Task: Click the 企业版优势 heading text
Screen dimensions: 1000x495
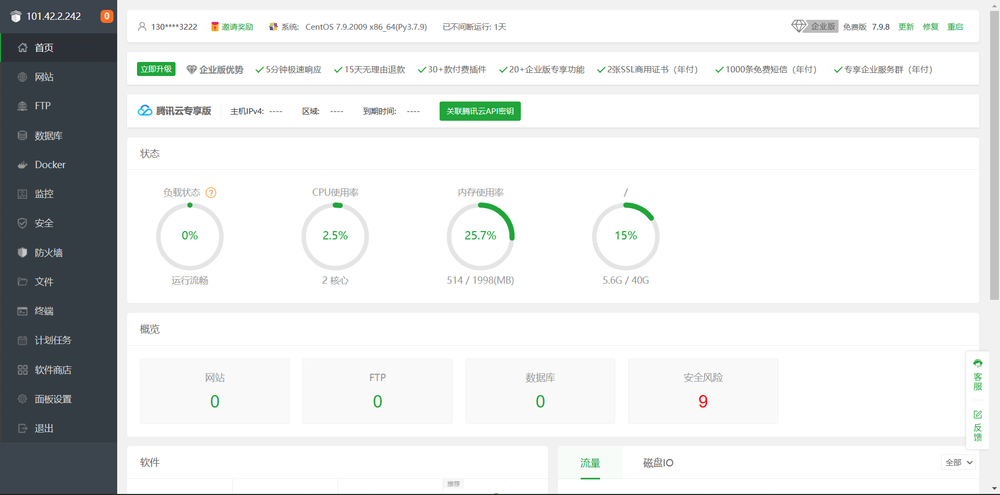Action: tap(221, 70)
